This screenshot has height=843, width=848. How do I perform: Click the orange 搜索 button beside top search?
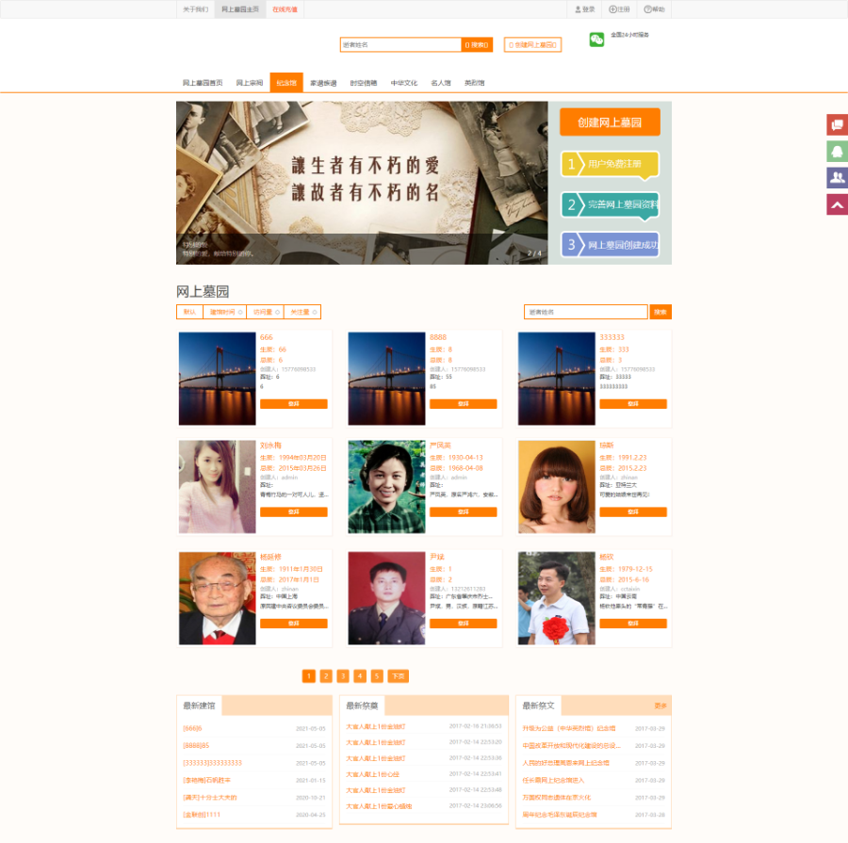tap(477, 45)
